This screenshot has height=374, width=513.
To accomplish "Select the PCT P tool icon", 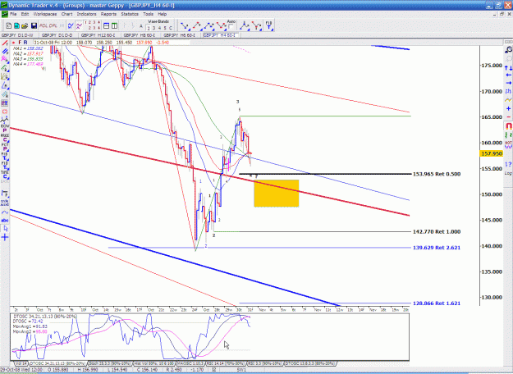I will point(5,148).
